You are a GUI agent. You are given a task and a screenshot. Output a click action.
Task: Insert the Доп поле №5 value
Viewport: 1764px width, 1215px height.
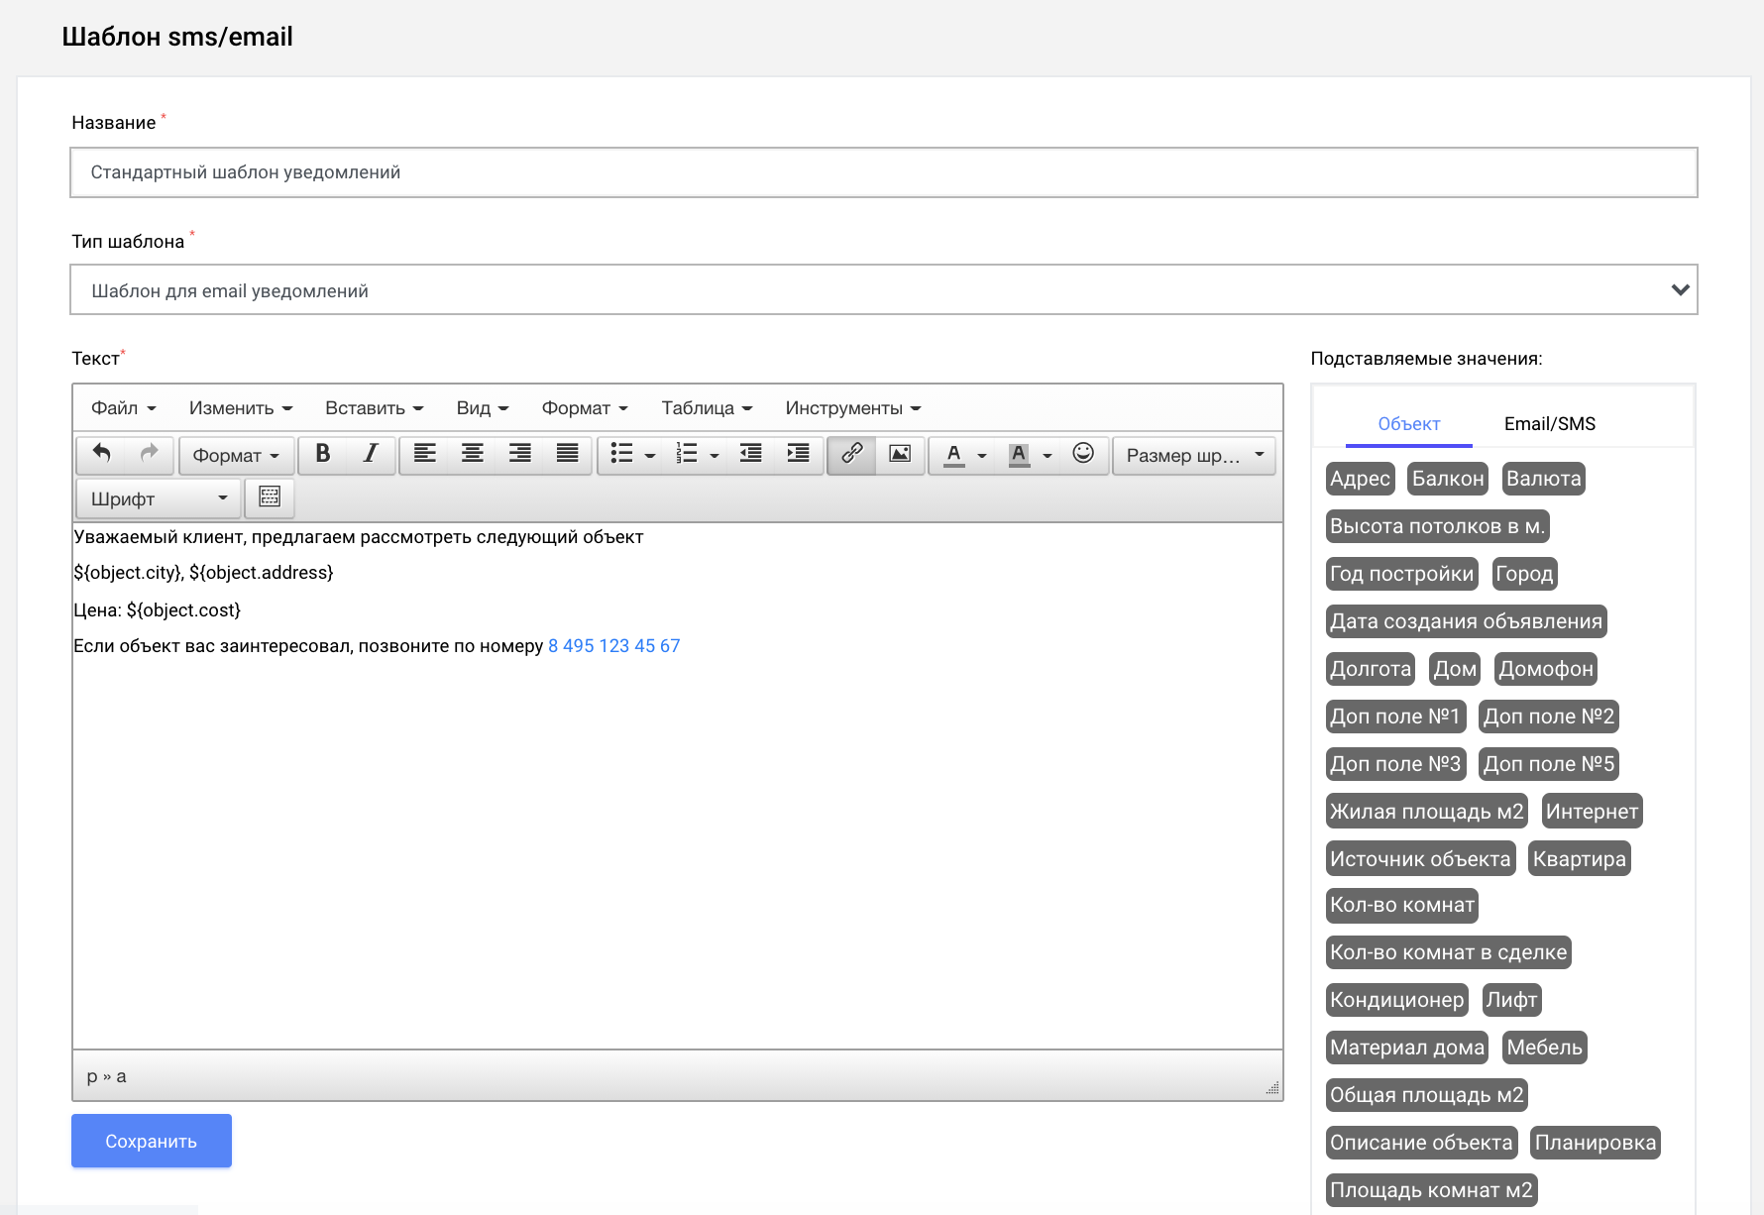(x=1549, y=764)
